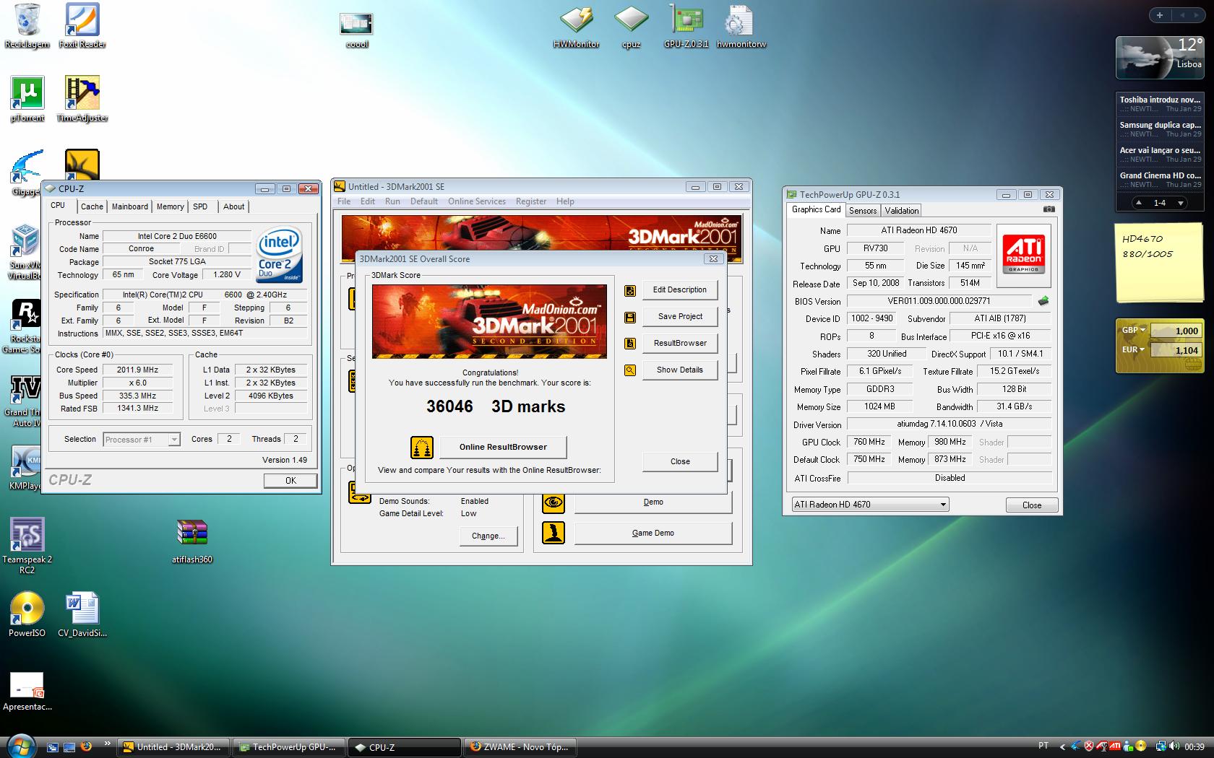Open the Processor #1 selection dropdown
Viewport: 1214px width, 758px height.
(142, 439)
